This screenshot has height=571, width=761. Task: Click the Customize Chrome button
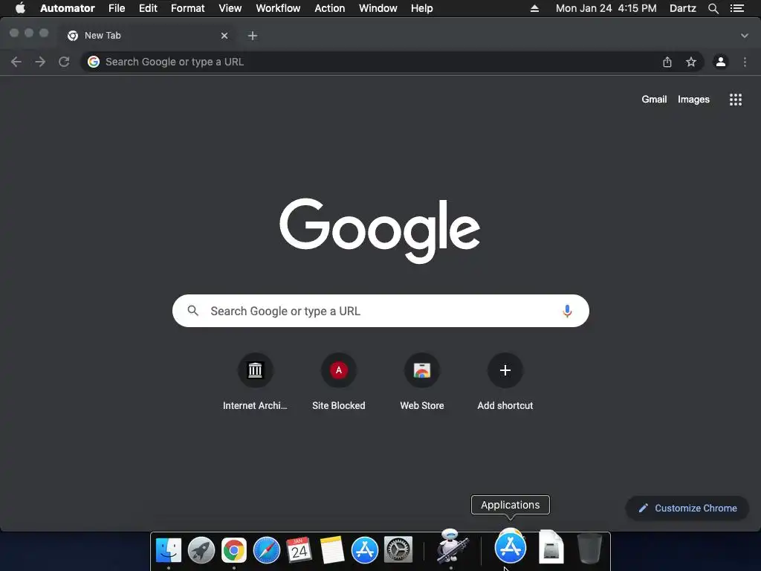[687, 508]
